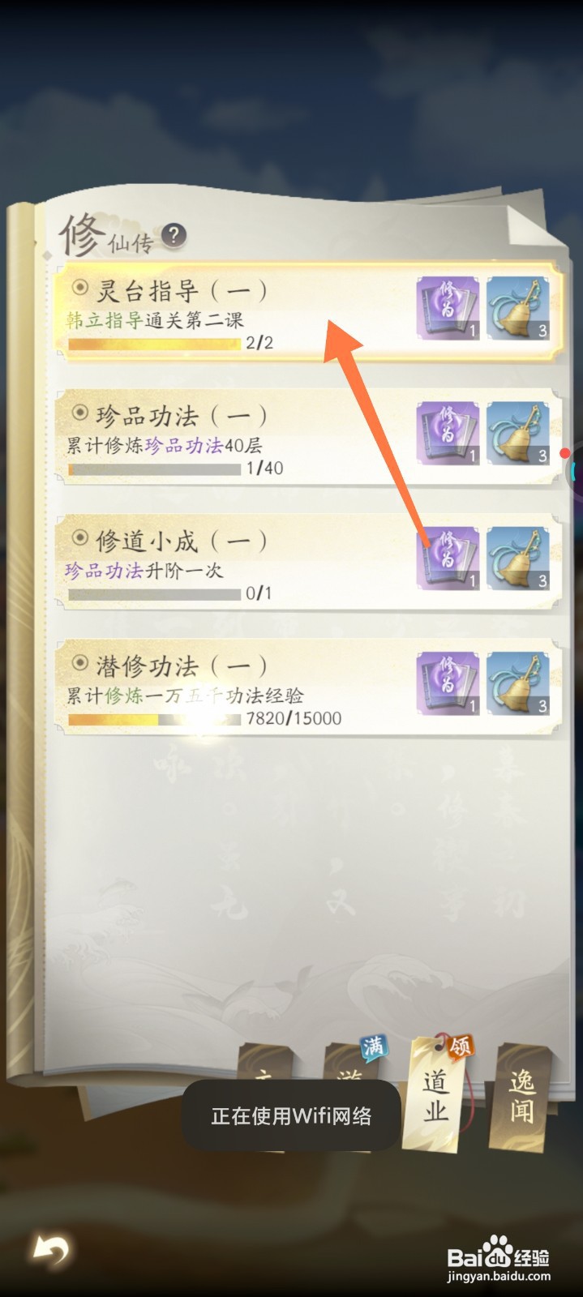The width and height of the screenshot is (583, 1297).
Task: Switch to the 道业 tab
Action: point(435,1094)
